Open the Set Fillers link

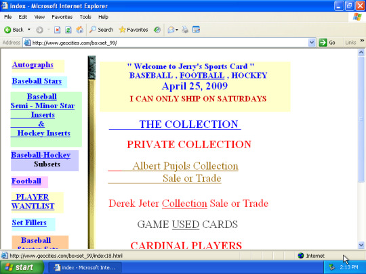(29, 223)
